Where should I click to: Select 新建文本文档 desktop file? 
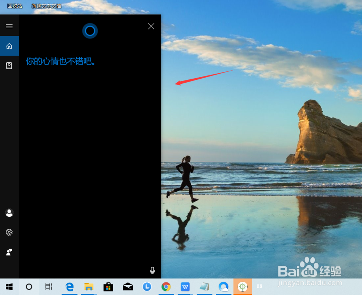click(46, 6)
